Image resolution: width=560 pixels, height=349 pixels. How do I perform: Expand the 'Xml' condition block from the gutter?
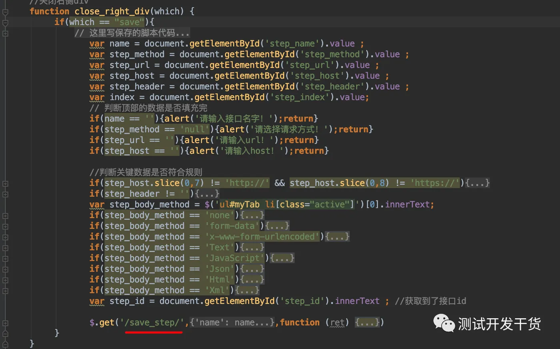pos(5,291)
